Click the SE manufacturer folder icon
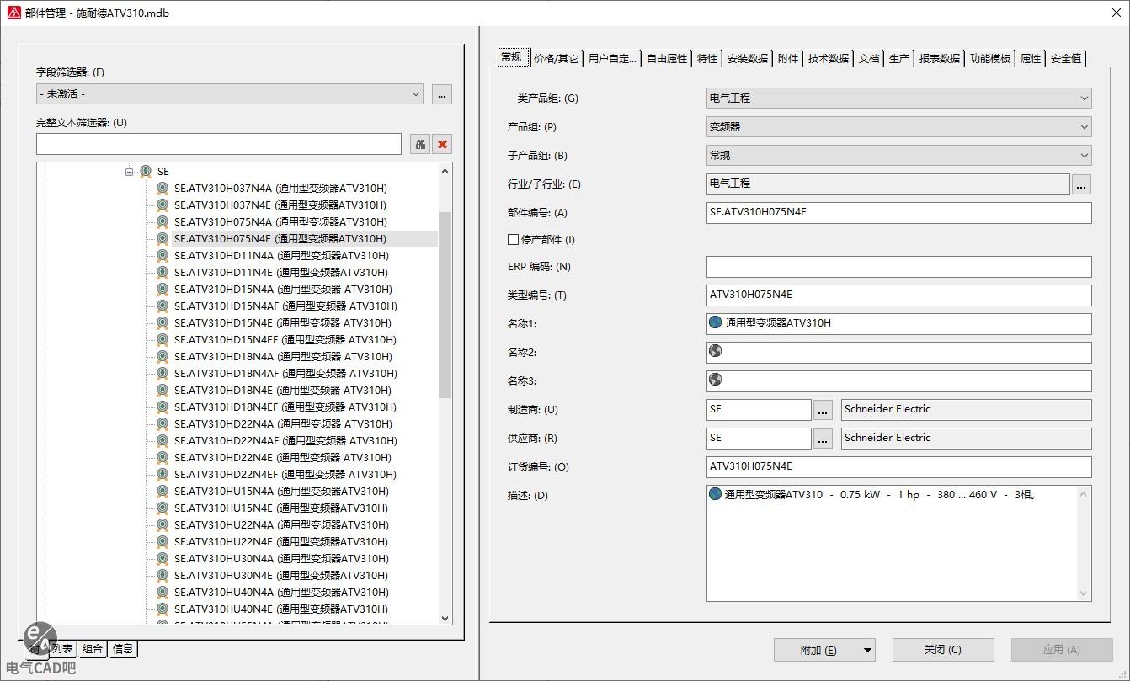The width and height of the screenshot is (1130, 681). pos(146,171)
